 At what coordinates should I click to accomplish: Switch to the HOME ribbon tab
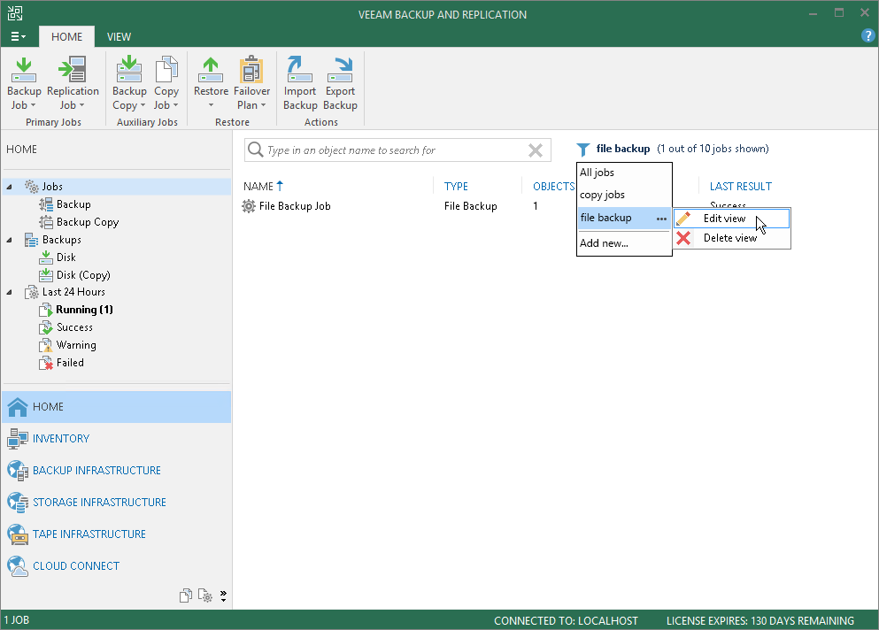(x=66, y=36)
